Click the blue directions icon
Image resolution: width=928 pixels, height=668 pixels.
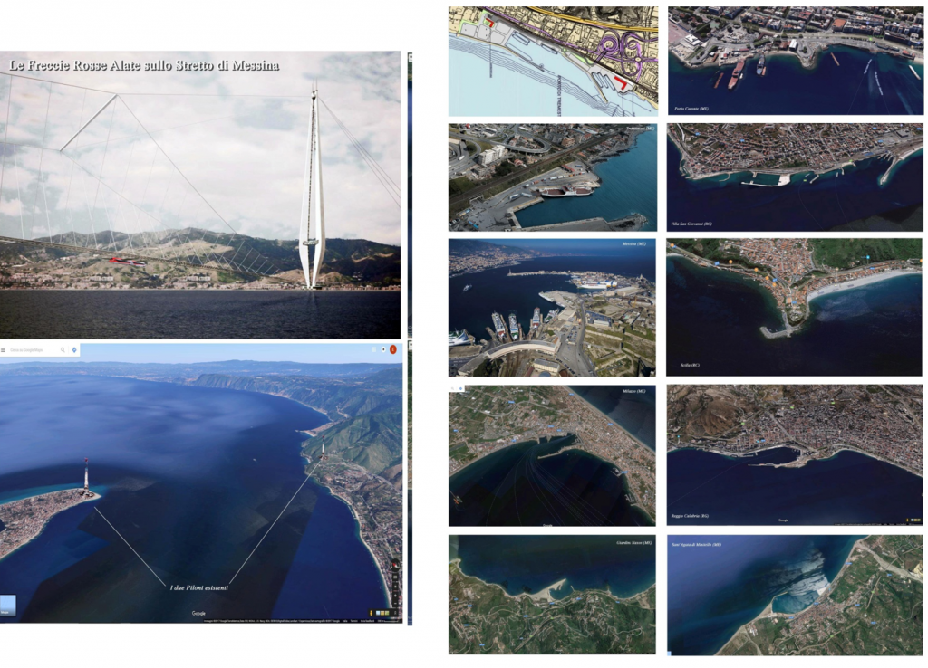tap(73, 349)
